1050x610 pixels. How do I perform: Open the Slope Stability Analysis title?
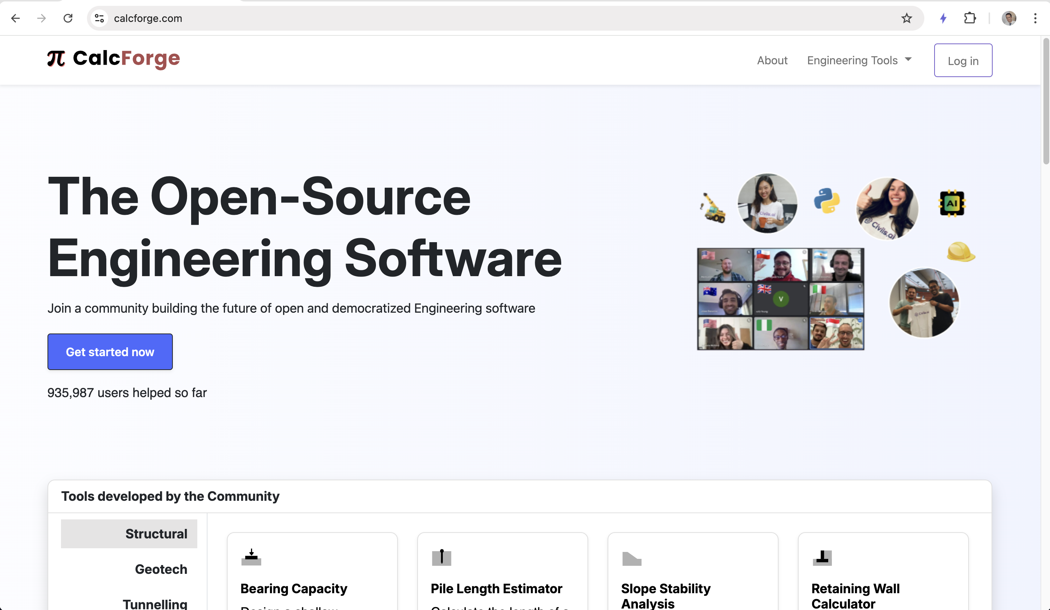[x=666, y=596]
